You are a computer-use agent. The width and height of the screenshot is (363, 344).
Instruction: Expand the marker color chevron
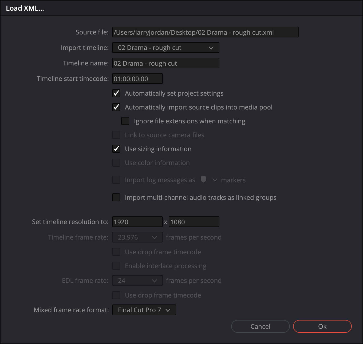click(x=215, y=180)
